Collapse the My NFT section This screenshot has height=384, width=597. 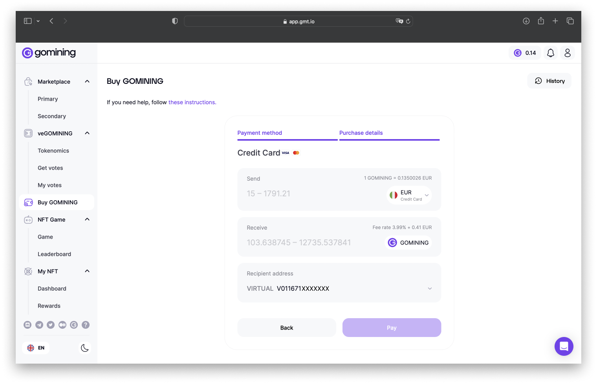tap(87, 271)
